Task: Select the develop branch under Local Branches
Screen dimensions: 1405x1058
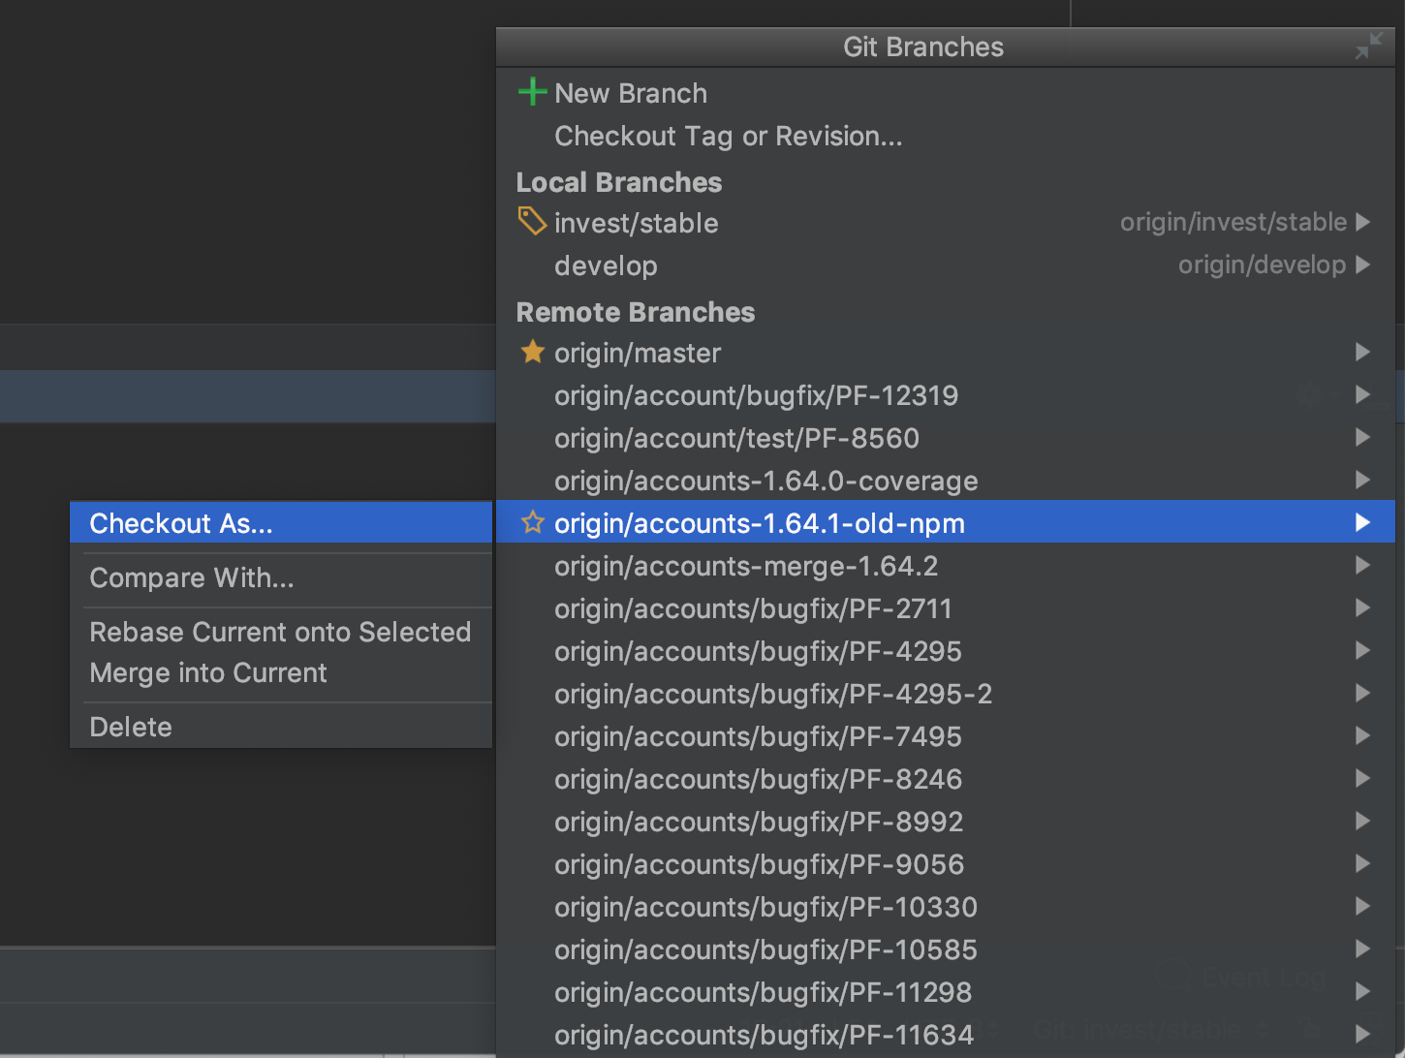Action: pos(605,264)
